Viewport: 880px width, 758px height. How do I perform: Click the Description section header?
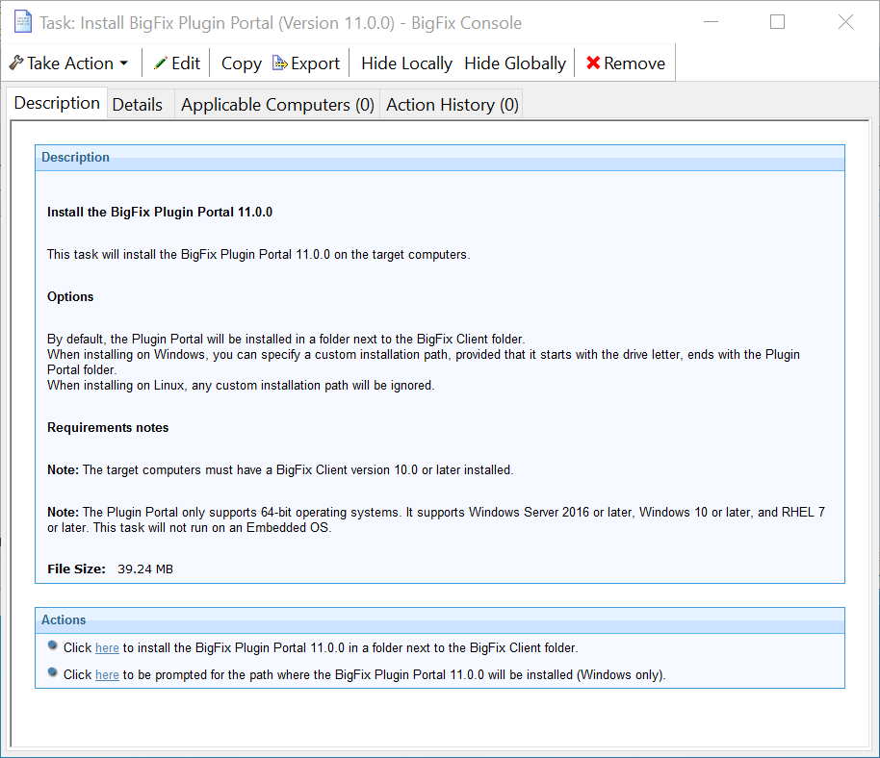point(439,158)
